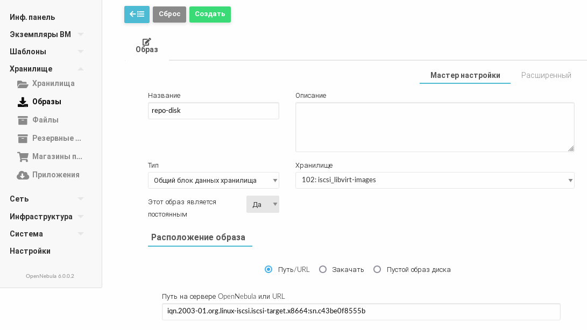Click the Образы download icon

[23, 102]
